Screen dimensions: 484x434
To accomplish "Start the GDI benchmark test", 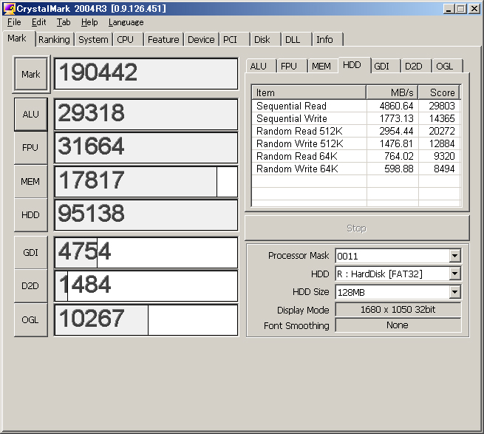I will 31,253.
